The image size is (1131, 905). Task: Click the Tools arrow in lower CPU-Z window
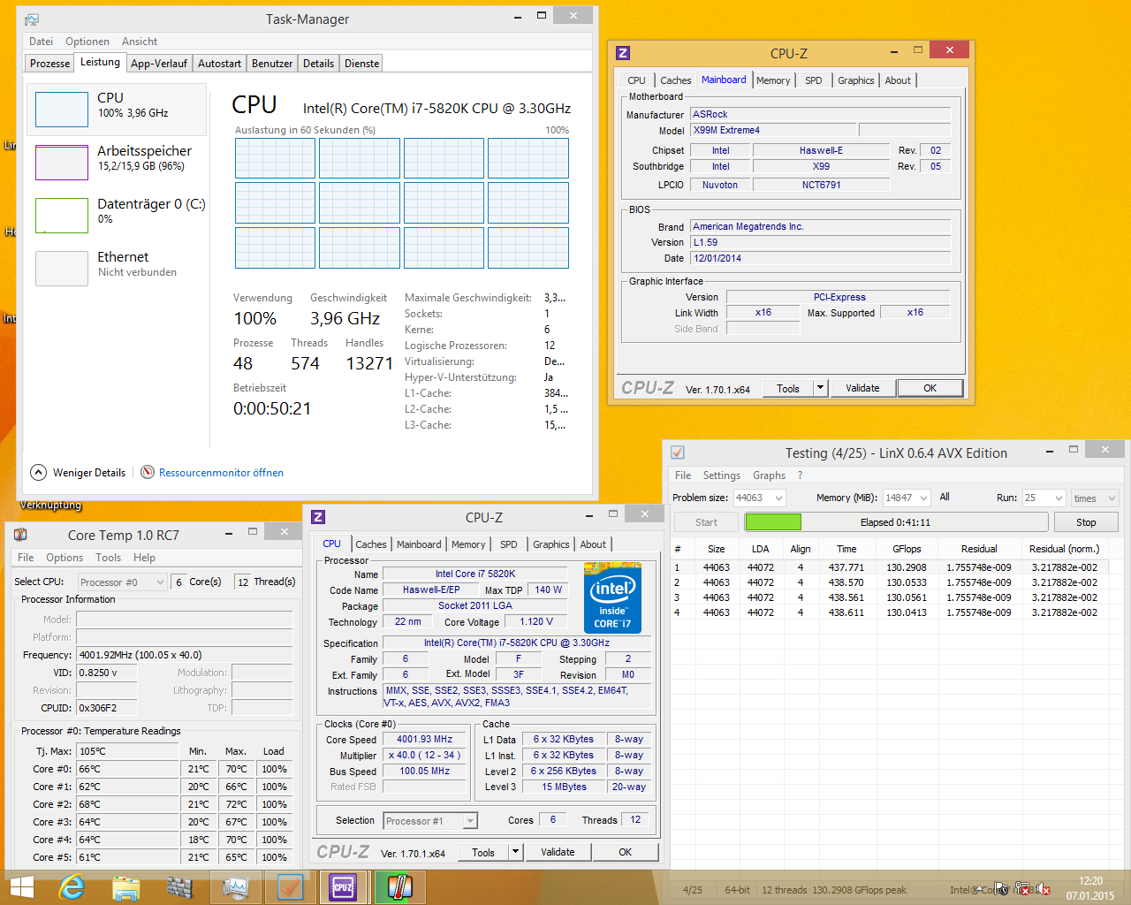pos(516,852)
